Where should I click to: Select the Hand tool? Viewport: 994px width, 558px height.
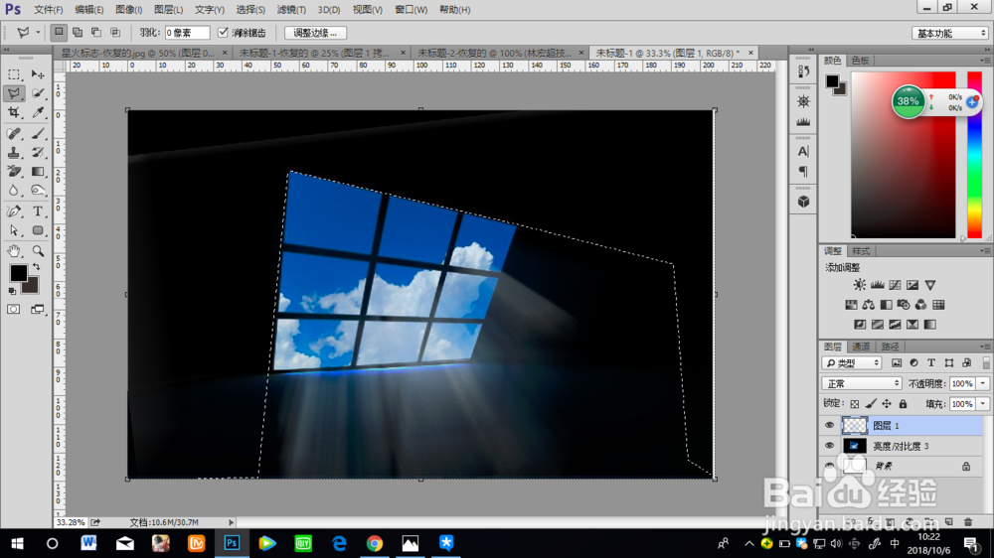click(14, 251)
